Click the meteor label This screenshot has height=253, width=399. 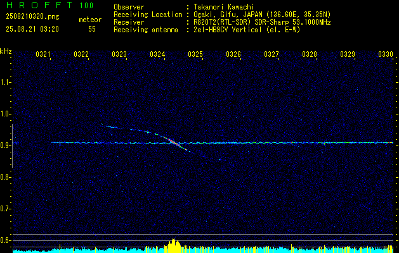pos(90,20)
